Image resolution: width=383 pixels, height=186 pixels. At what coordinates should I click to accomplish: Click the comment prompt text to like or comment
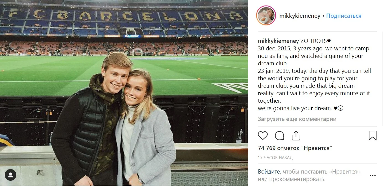pos(309,175)
